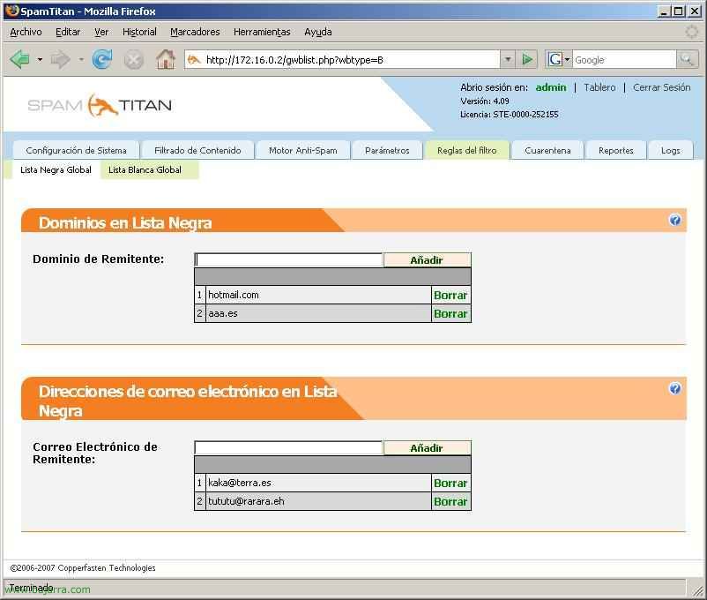Open the Marcadores menu
This screenshot has width=707, height=600.
coord(195,32)
